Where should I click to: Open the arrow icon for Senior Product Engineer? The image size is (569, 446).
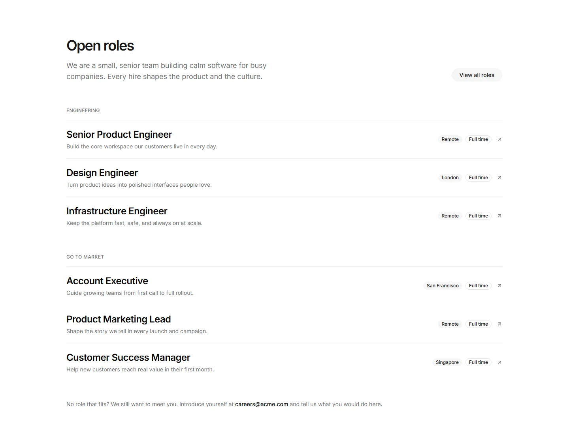(499, 139)
